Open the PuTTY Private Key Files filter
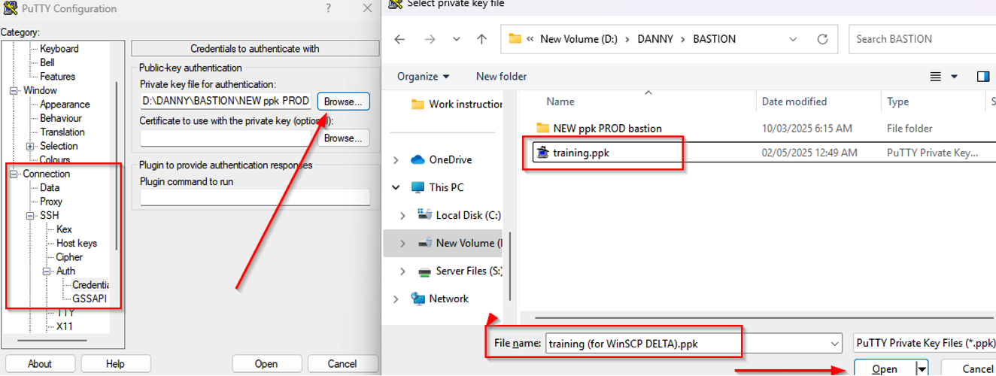 click(x=925, y=343)
